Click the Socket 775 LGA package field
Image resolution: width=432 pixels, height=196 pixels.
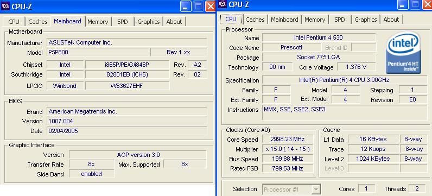(319, 57)
